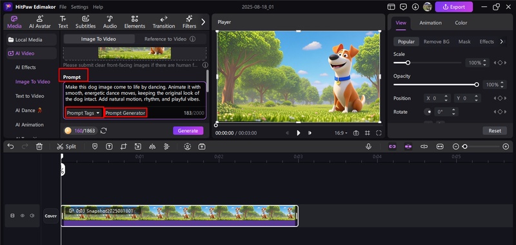
Task: Open the File menu
Action: (63, 7)
